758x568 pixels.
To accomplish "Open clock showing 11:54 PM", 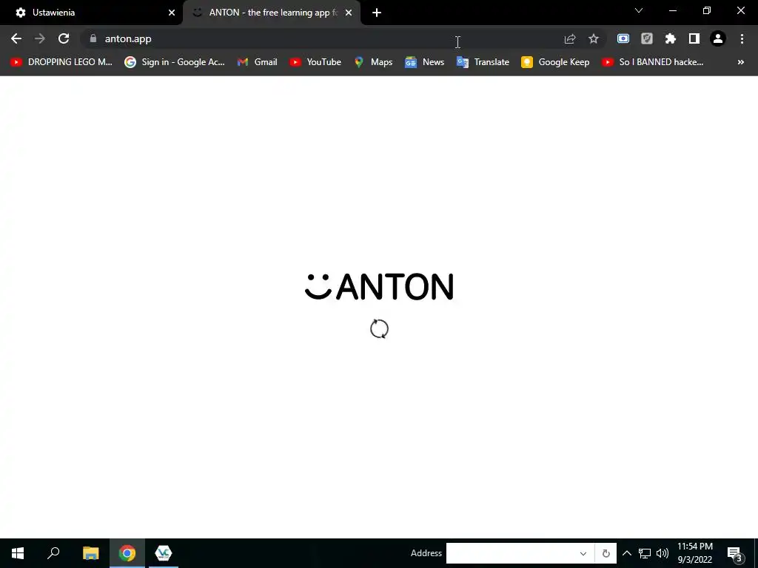I will [x=694, y=553].
